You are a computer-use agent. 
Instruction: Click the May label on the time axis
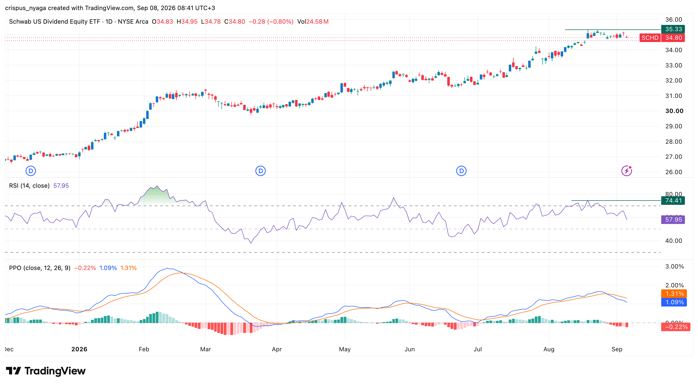(x=345, y=349)
